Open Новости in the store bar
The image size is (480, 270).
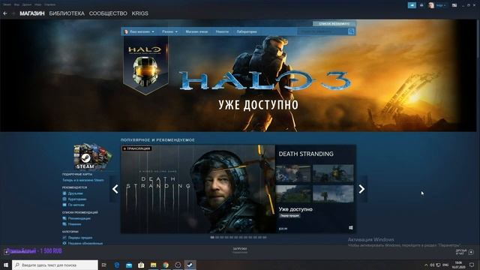click(x=222, y=31)
